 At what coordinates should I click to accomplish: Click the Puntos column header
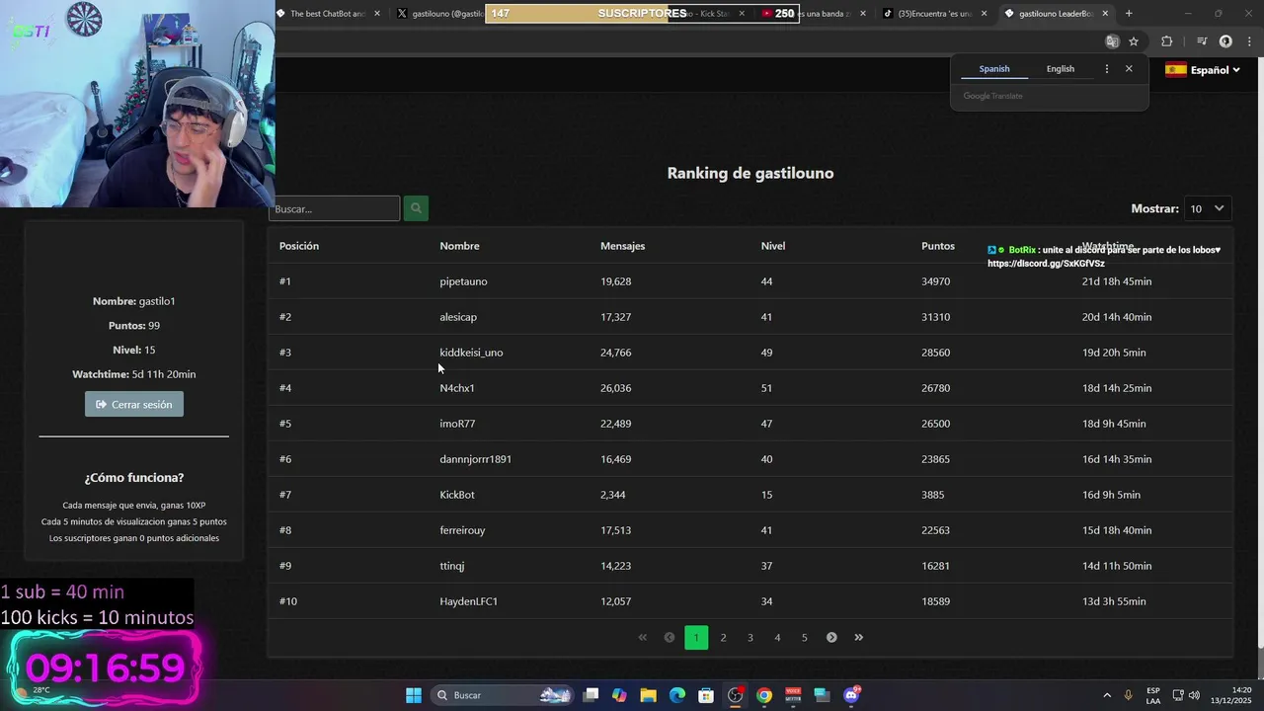[938, 246]
